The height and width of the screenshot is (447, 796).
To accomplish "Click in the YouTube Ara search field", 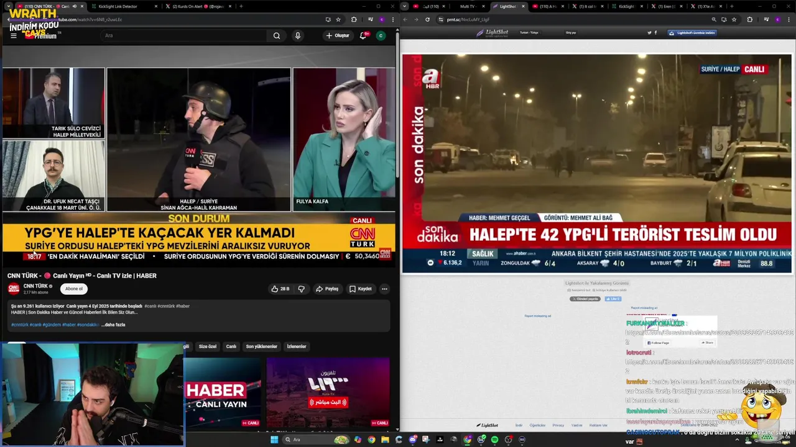I will (x=184, y=35).
